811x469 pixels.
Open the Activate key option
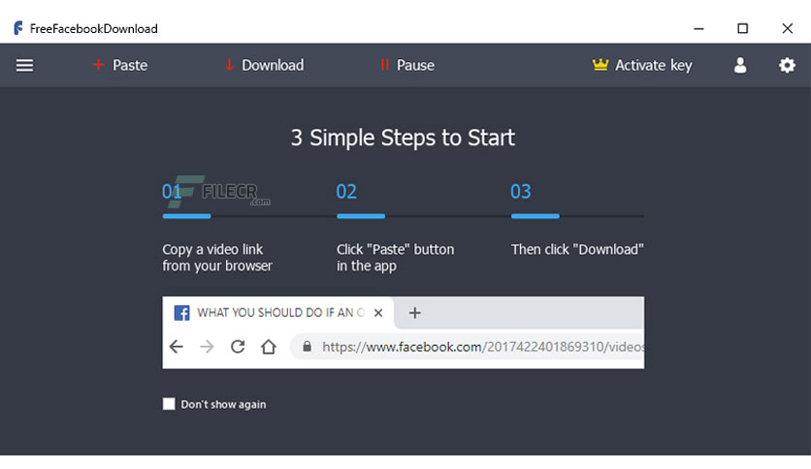(642, 65)
